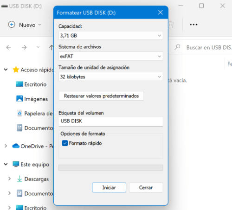The width and height of the screenshot is (232, 210).
Task: Minimize the USB DISK Explorer window
Action: click(180, 6)
